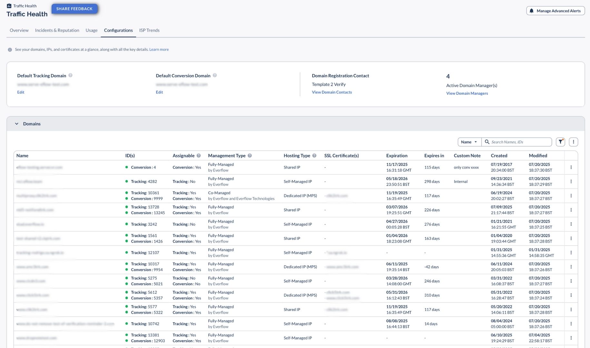Viewport: 590px width, 348px height.
Task: Click the Created column header
Action: point(499,156)
